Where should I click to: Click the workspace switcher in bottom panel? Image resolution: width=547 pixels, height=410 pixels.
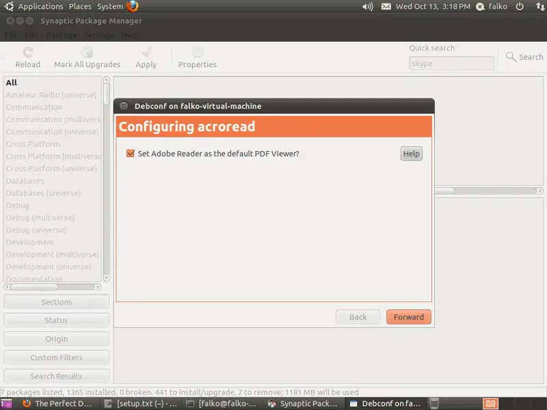(490, 404)
